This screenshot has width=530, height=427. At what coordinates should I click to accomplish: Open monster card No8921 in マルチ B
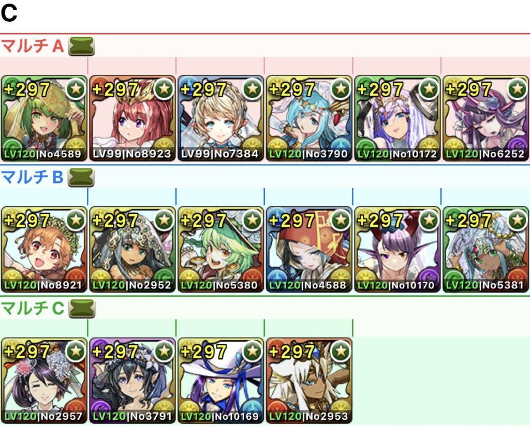coord(44,250)
